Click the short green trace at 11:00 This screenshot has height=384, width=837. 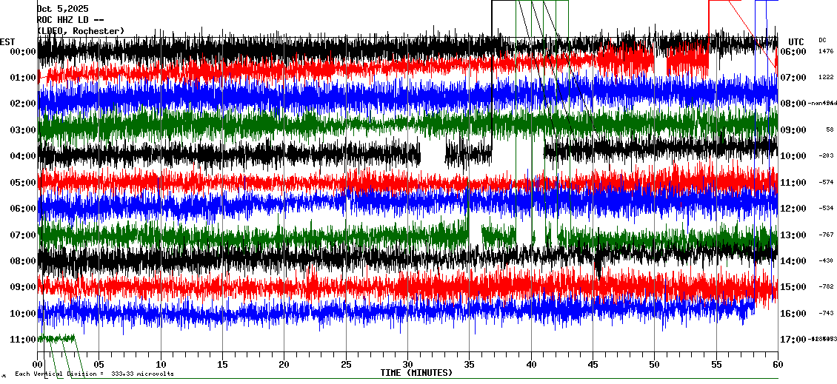pos(57,338)
